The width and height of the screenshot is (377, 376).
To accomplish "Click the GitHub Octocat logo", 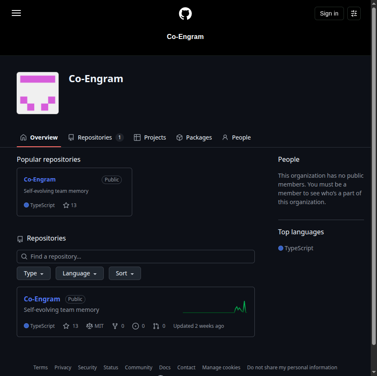I will tap(185, 13).
